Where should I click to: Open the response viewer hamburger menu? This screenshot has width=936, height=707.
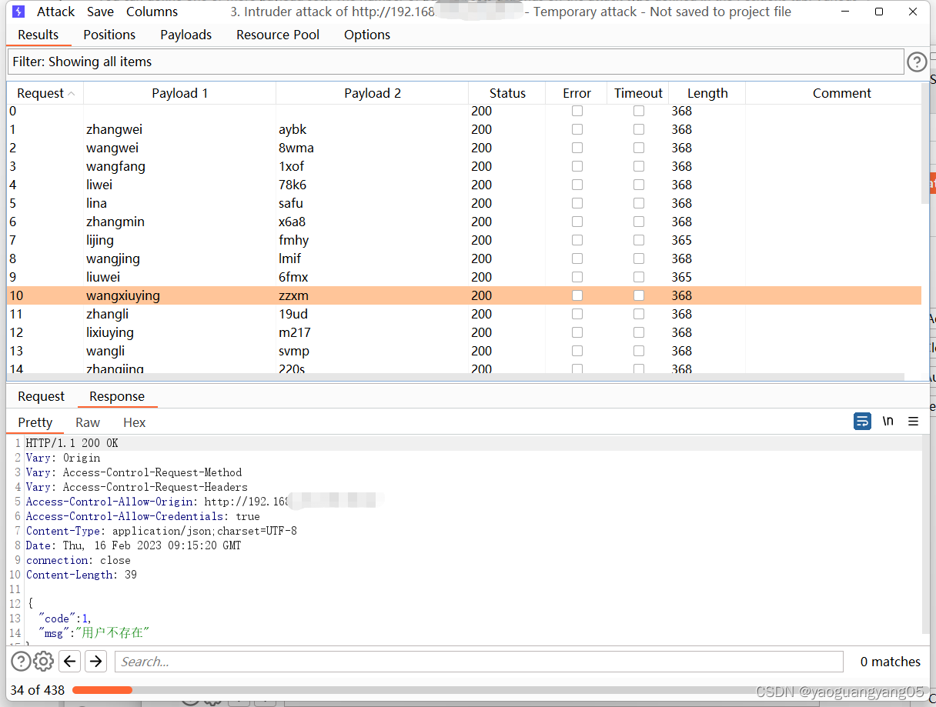coord(913,422)
